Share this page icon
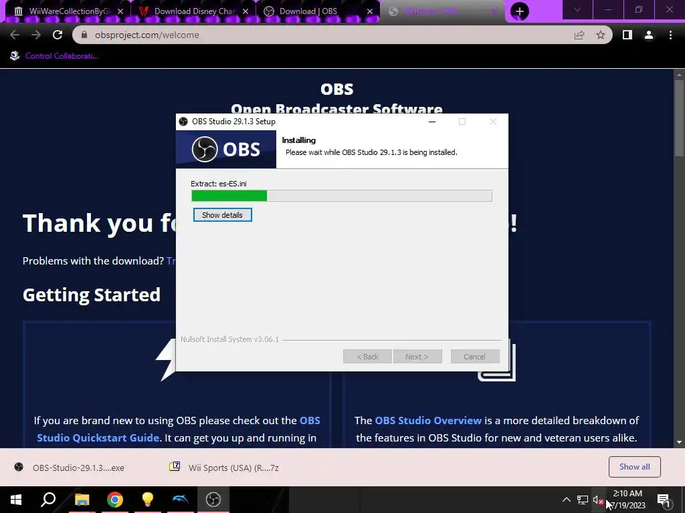 579,35
